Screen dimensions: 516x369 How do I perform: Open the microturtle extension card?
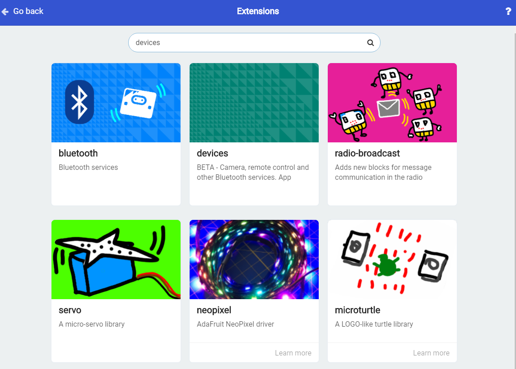pos(392,279)
